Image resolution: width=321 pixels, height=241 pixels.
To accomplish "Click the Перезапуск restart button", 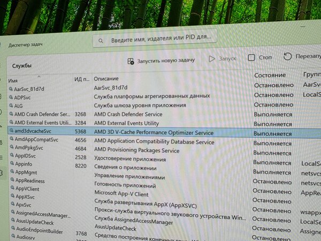I will point(302,56).
